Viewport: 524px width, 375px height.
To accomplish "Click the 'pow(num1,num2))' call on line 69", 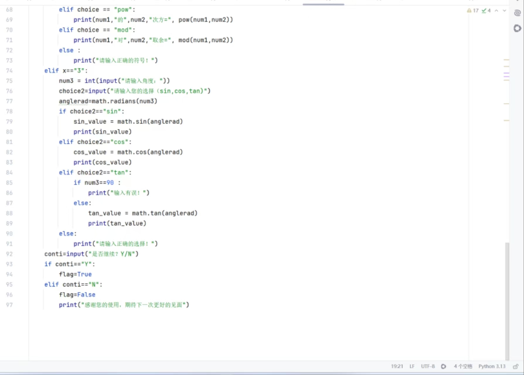I will coord(206,20).
